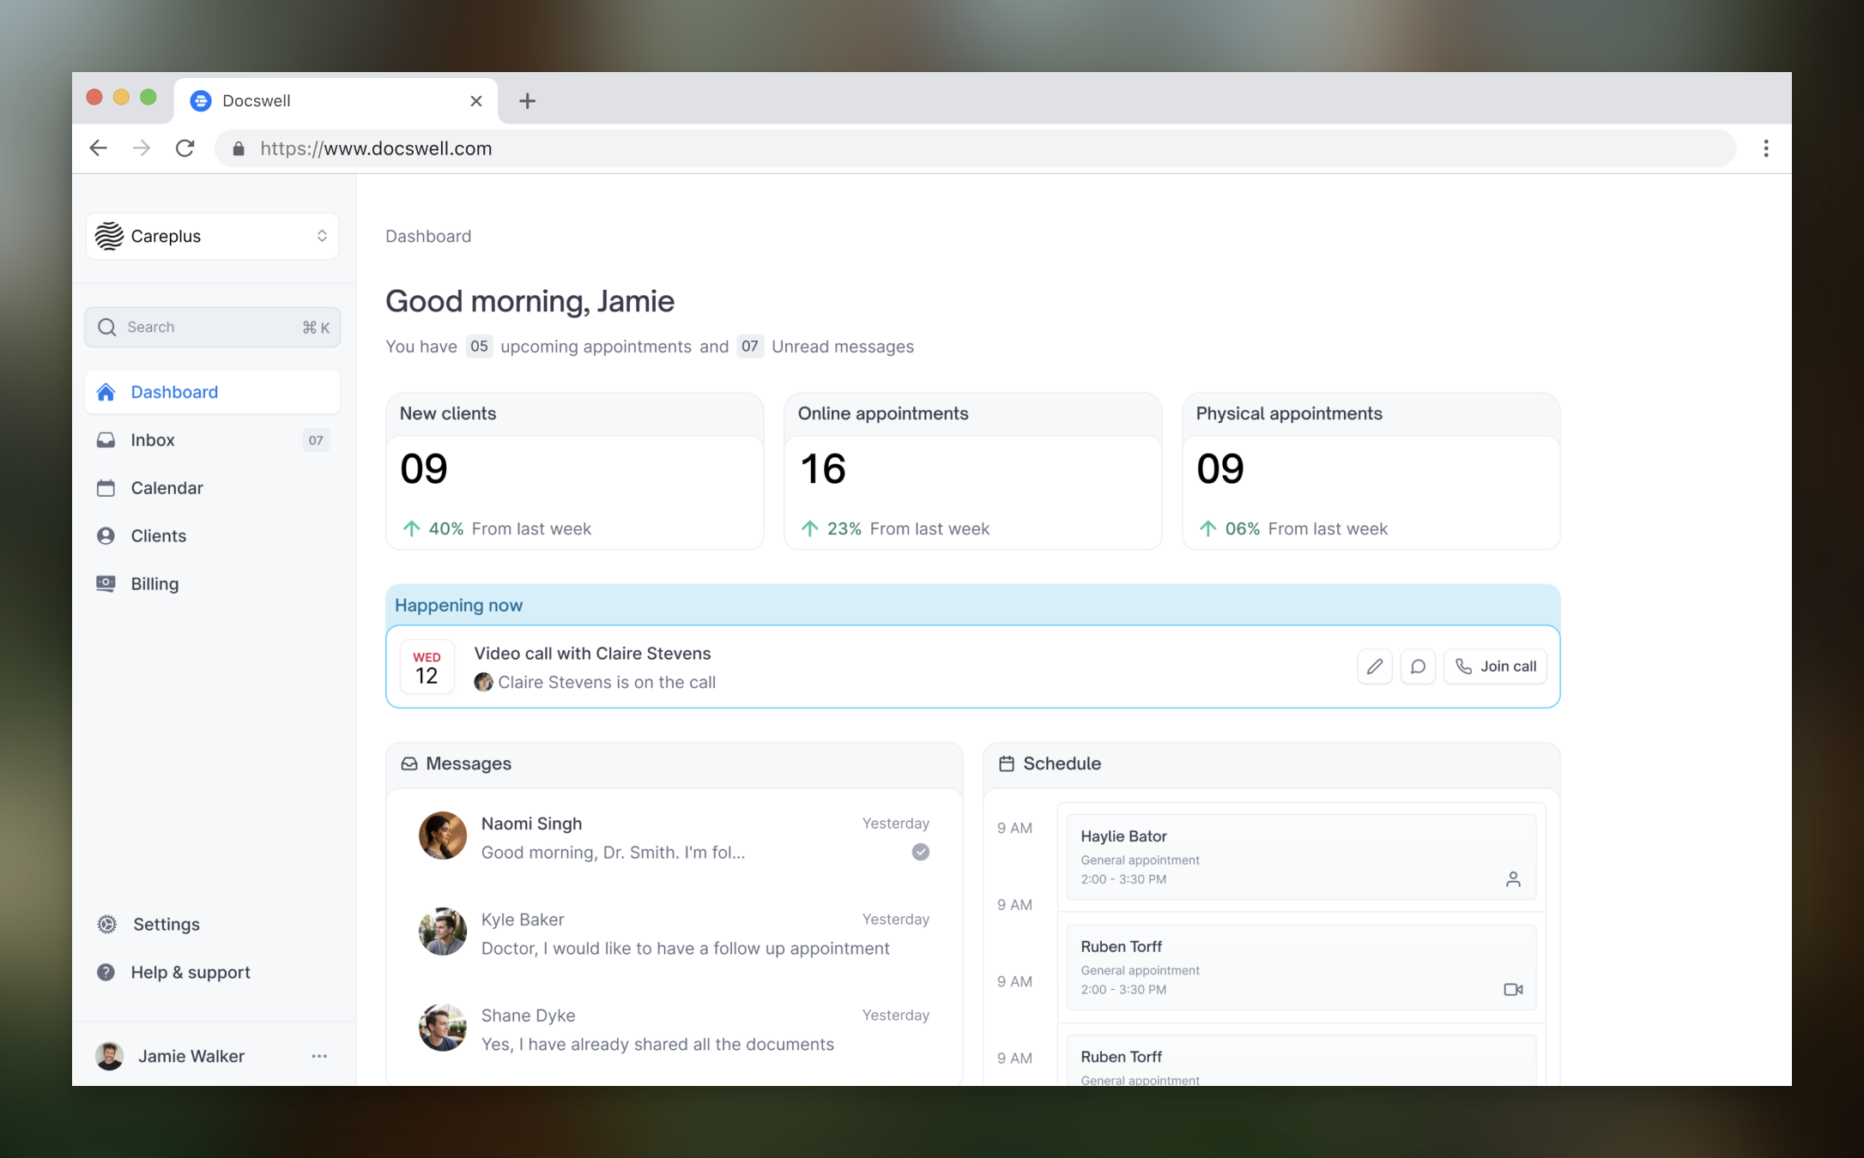
Task: Navigate to Billing in the sidebar
Action: click(213, 584)
